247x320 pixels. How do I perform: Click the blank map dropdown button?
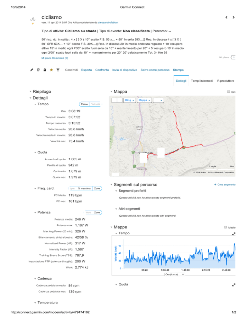(159, 100)
